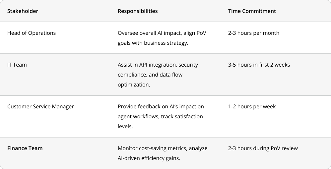This screenshot has height=169, width=331.
Task: Select the IT Team cell
Action: 17,65
